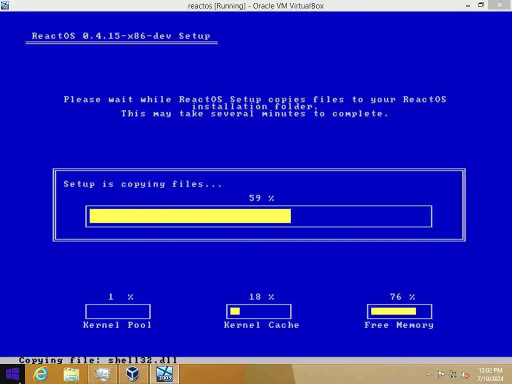Click the 76 % memory value
The height and width of the screenshot is (384, 512).
point(402,297)
